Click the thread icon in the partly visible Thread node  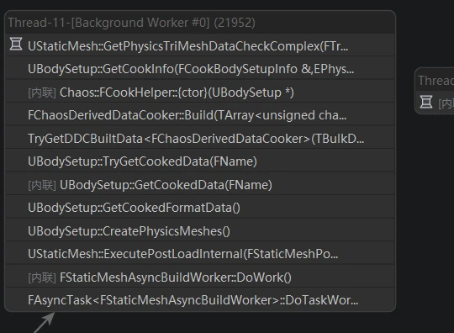[426, 102]
